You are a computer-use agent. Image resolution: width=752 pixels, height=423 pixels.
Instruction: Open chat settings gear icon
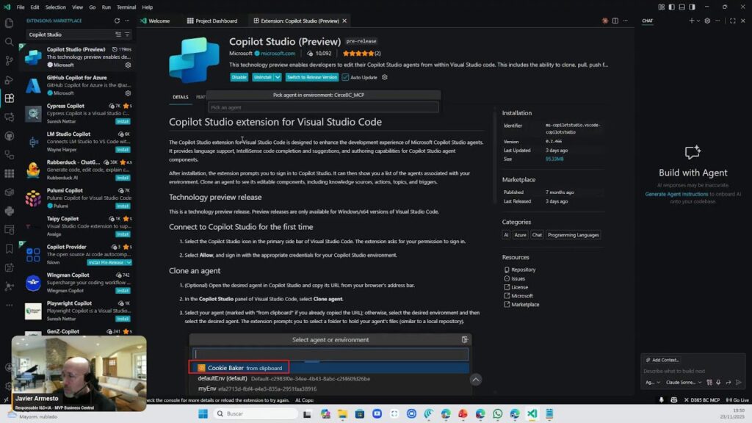pos(707,21)
